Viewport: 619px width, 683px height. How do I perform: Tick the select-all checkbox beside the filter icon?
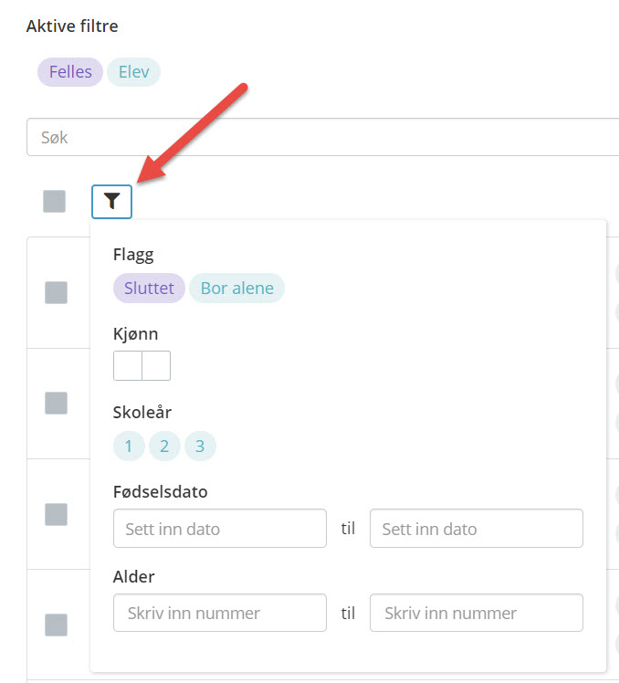55,201
